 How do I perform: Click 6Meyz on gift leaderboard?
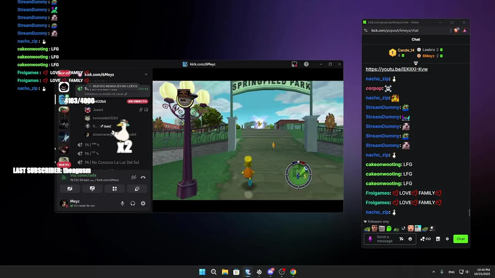(428, 56)
